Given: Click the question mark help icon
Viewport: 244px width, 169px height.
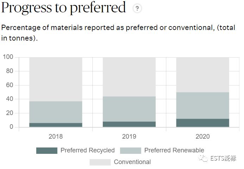Looking at the screenshot, I should tap(137, 8).
